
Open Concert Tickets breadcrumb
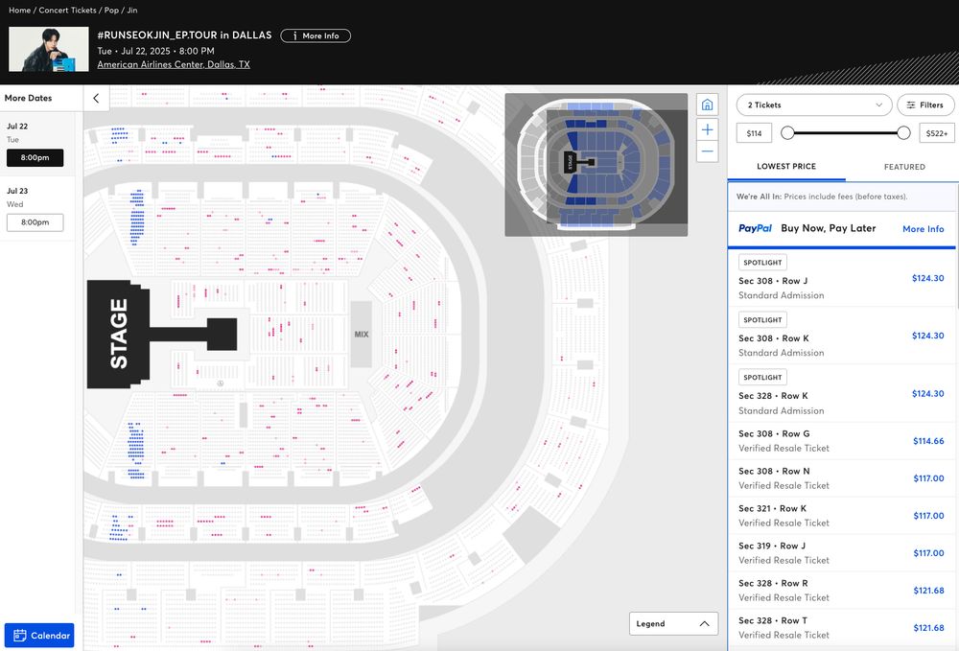[x=67, y=11]
